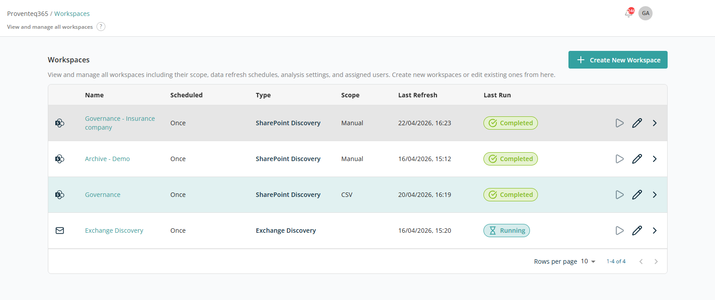
Task: Click Completed status in Archive - Demo row
Action: pyautogui.click(x=510, y=159)
